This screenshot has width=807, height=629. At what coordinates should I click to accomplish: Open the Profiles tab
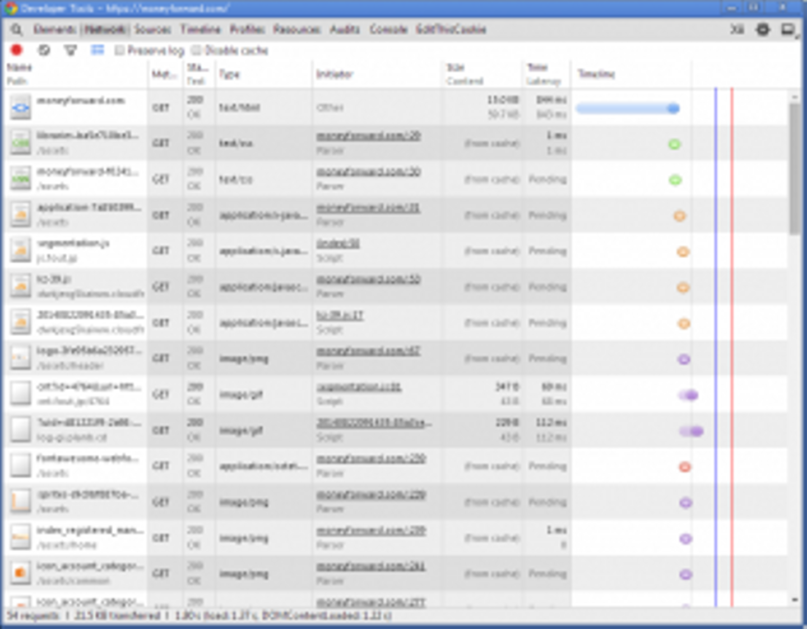(x=247, y=29)
